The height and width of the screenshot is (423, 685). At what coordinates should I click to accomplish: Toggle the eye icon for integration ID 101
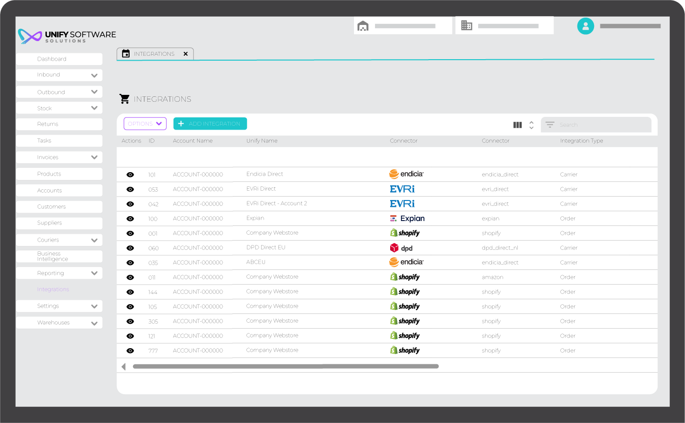pyautogui.click(x=130, y=174)
